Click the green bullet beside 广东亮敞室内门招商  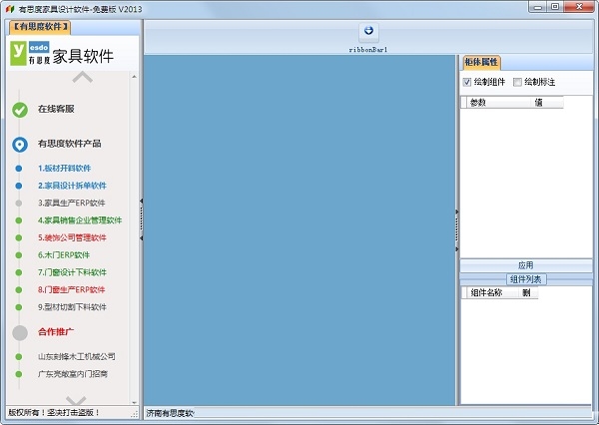(18, 374)
